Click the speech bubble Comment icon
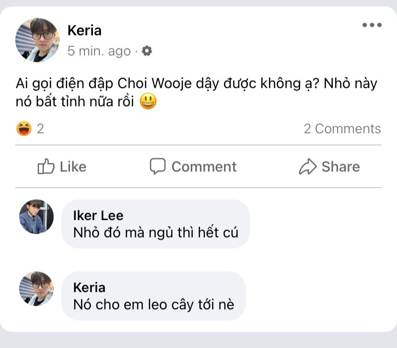 [158, 166]
